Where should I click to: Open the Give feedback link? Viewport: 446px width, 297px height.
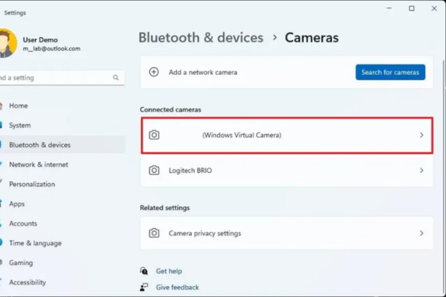point(177,287)
